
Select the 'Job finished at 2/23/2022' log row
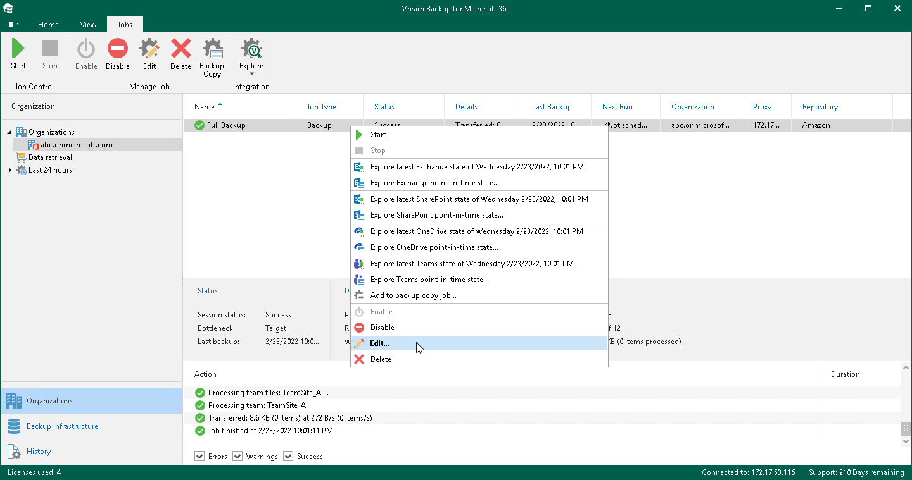click(542, 431)
